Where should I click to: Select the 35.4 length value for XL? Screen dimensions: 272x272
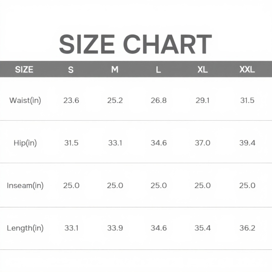point(202,228)
